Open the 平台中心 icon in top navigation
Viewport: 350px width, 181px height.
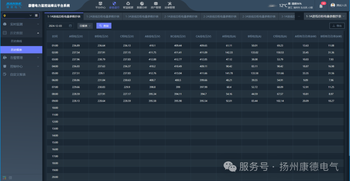(x=100, y=4)
